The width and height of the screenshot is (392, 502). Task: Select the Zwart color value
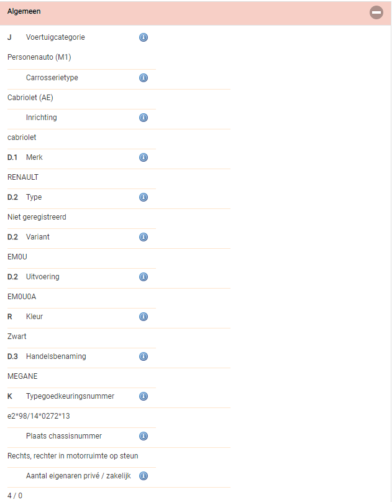(17, 337)
